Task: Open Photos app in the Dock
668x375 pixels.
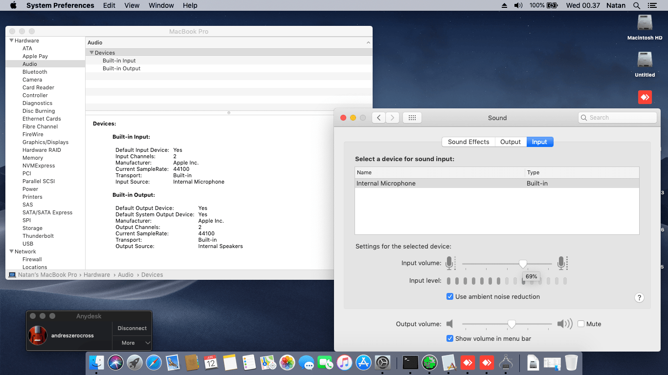Action: pyautogui.click(x=287, y=362)
